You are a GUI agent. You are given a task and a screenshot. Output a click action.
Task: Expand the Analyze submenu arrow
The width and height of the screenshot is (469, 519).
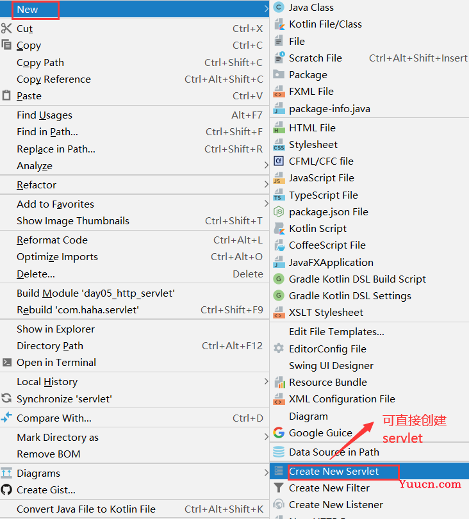pos(266,165)
